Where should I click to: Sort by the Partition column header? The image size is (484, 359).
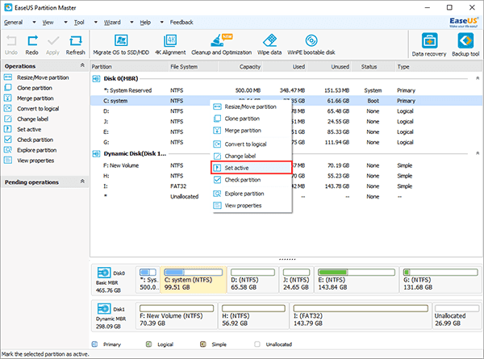pos(129,67)
